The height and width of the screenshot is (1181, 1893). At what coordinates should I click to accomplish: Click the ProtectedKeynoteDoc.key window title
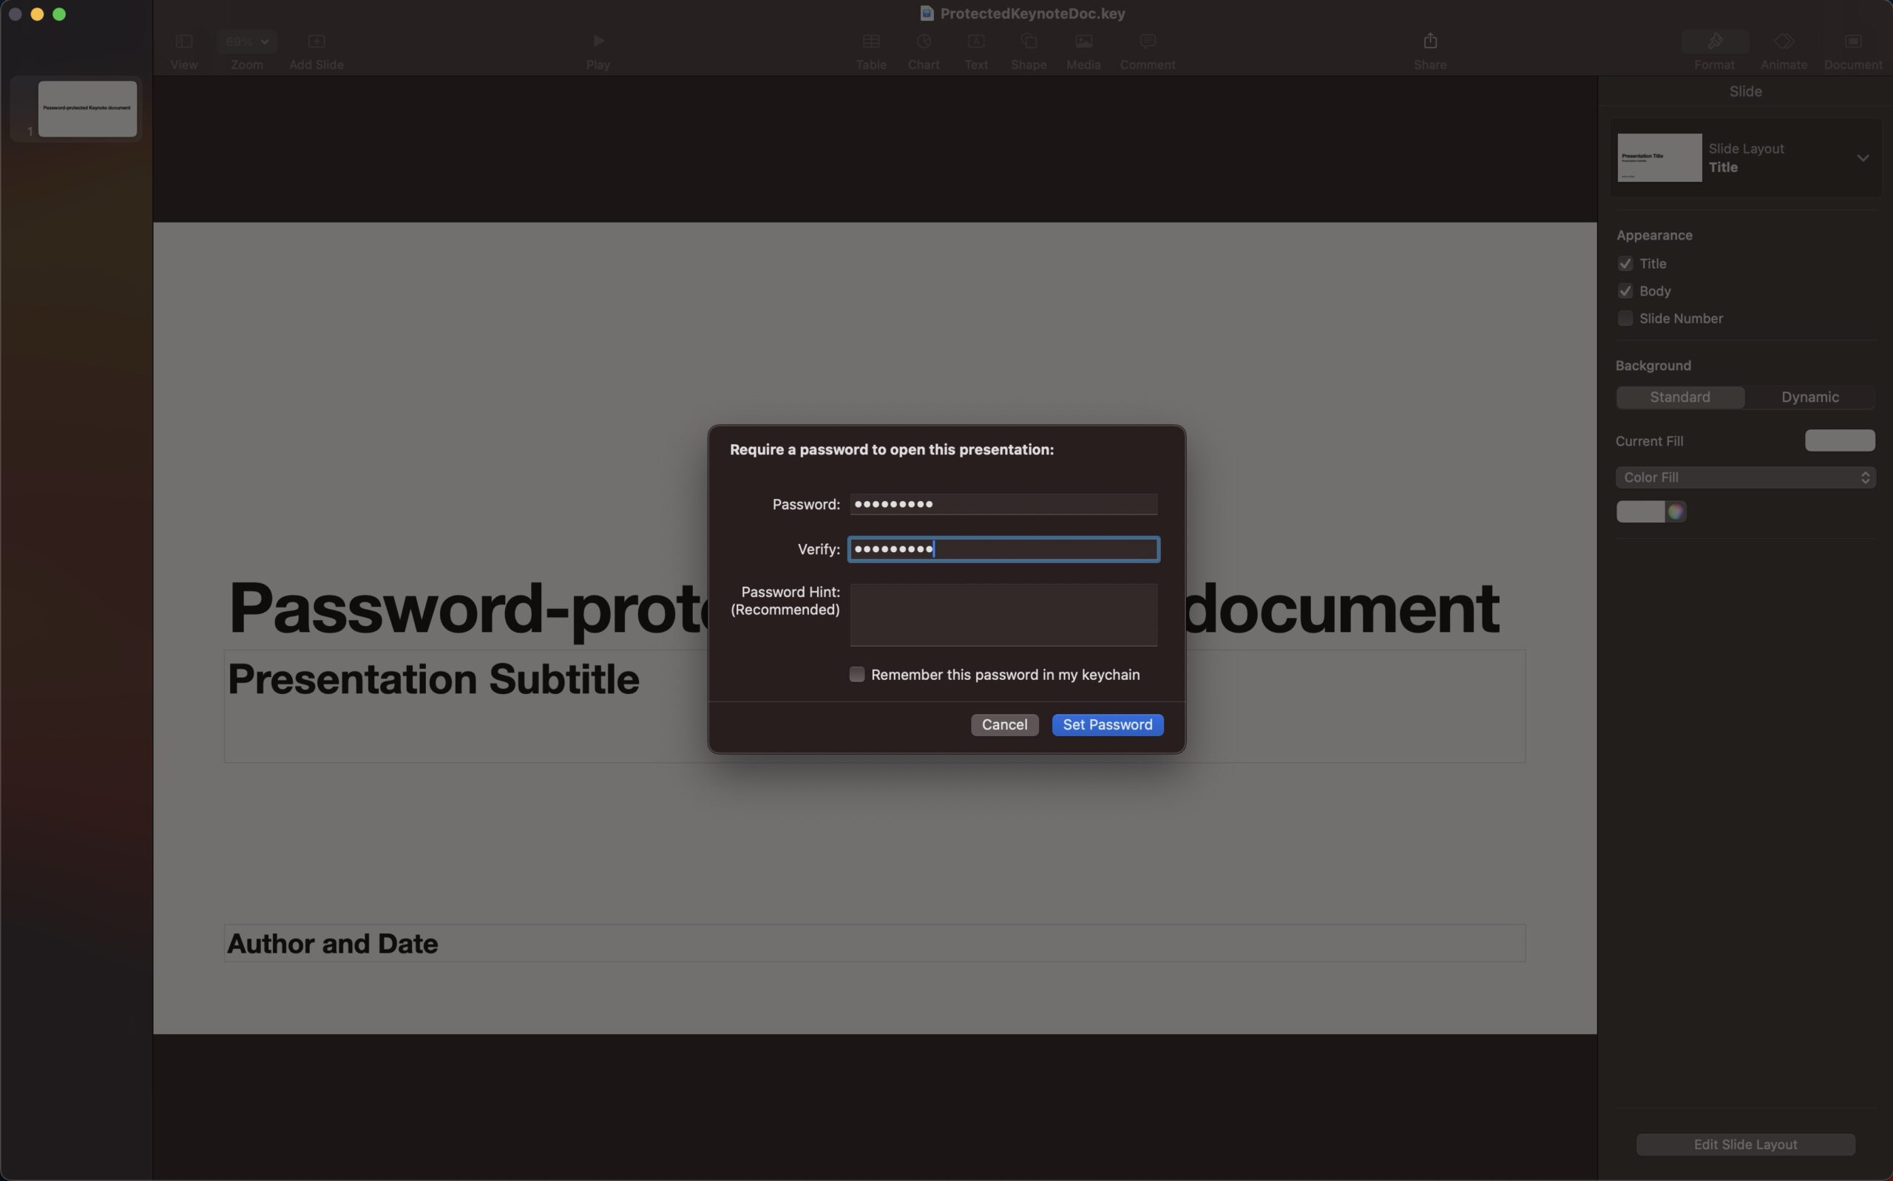click(1032, 13)
